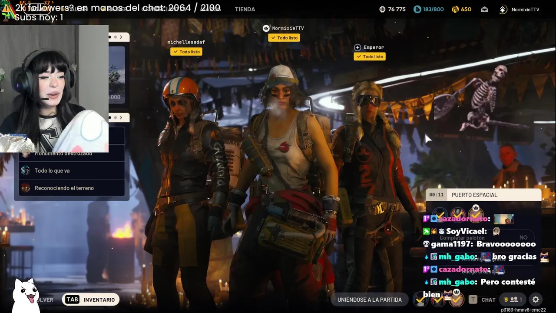Click Todo listo badge under michellesadaf

point(186,52)
